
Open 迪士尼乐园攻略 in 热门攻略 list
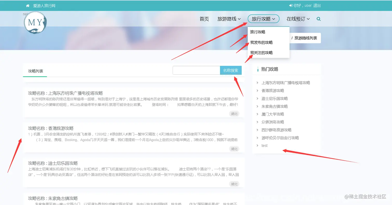[275, 99]
